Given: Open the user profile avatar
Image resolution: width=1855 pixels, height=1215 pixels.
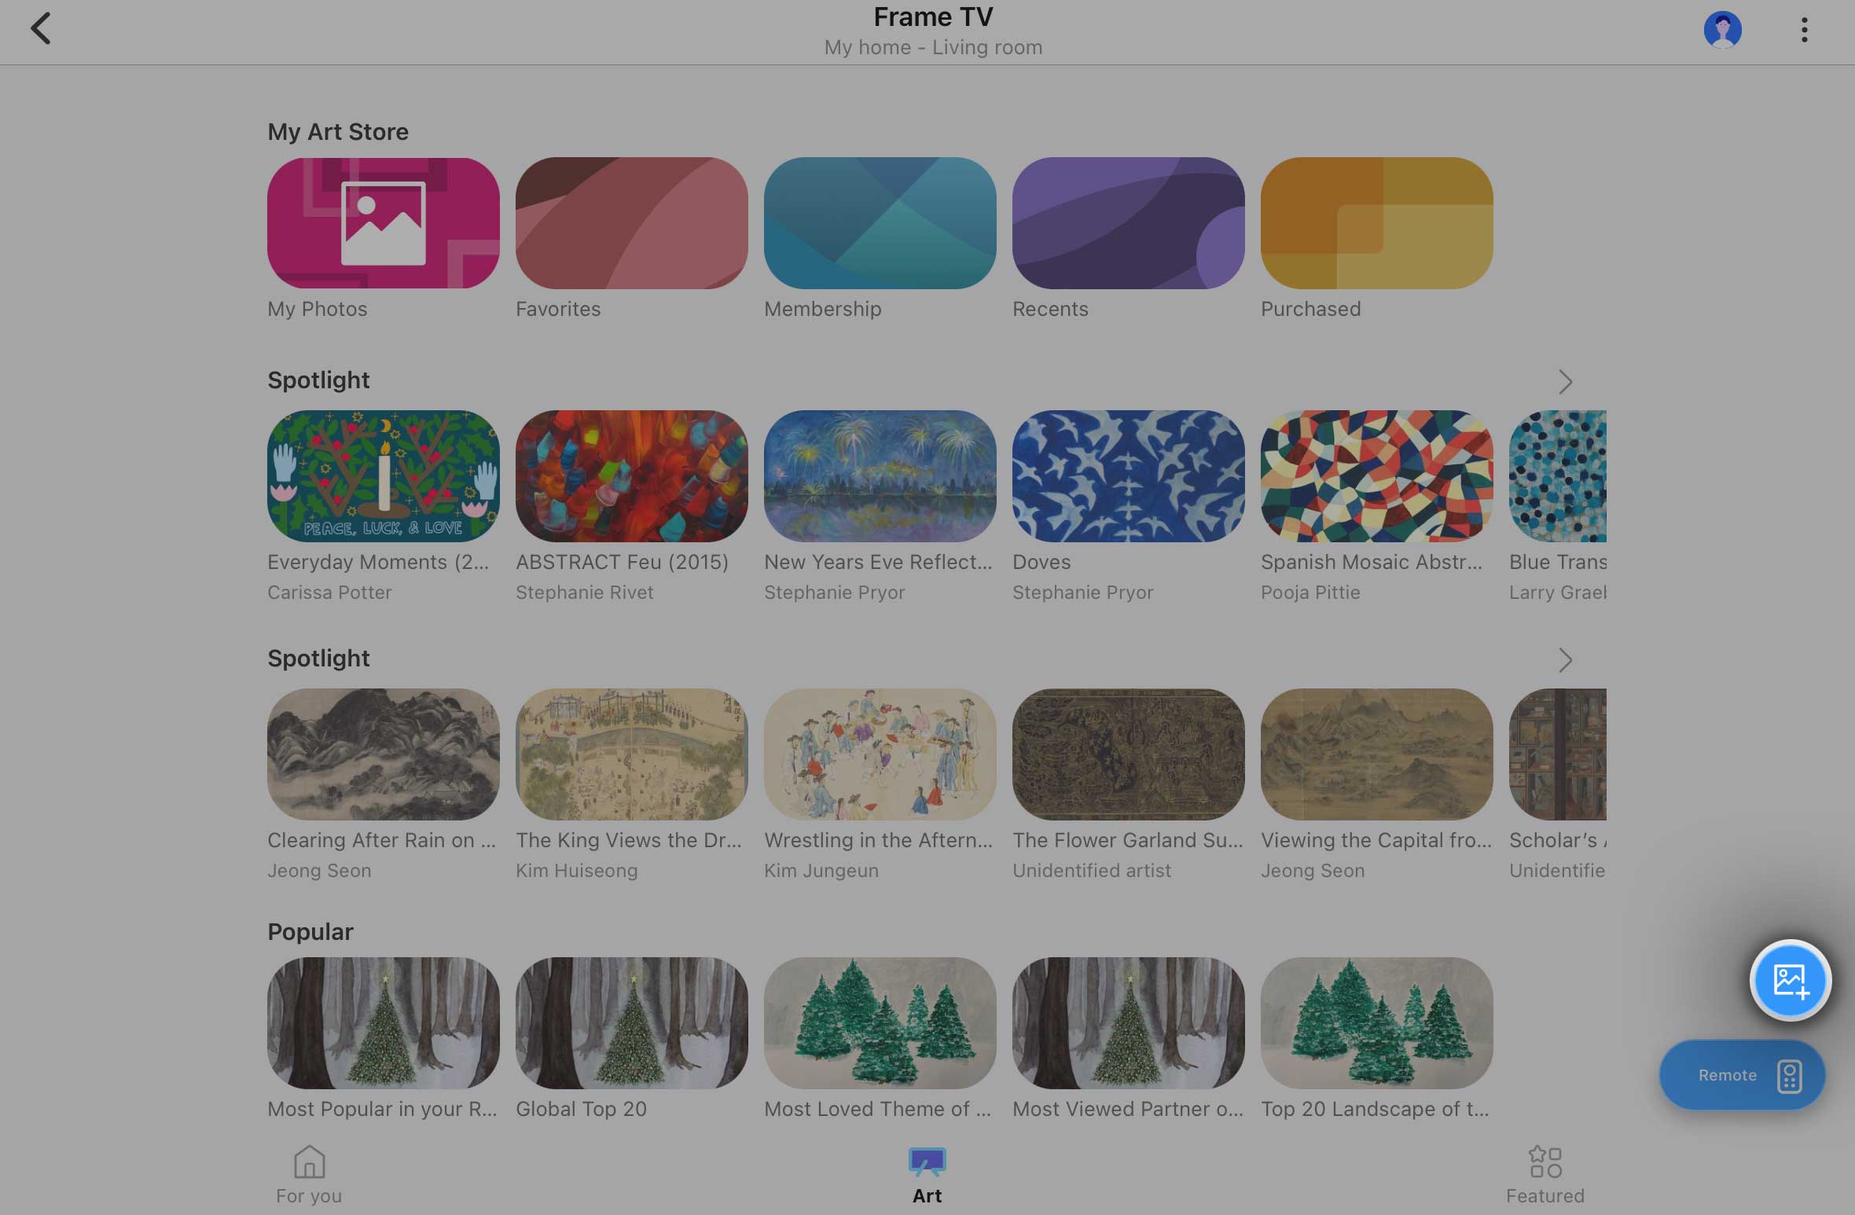Looking at the screenshot, I should [1722, 30].
